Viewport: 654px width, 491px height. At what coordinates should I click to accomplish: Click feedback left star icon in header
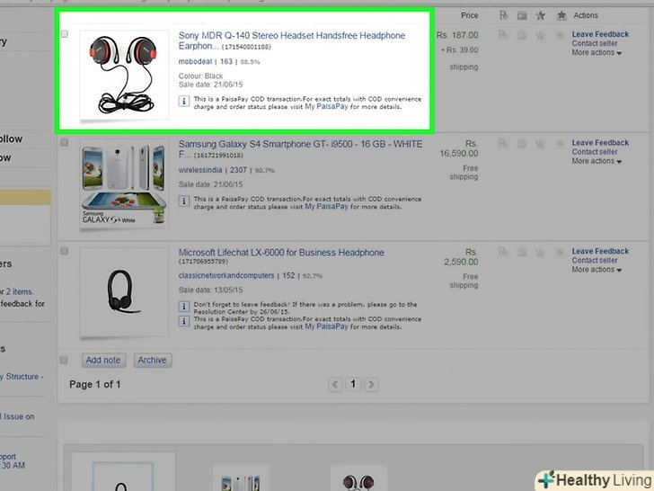click(541, 16)
